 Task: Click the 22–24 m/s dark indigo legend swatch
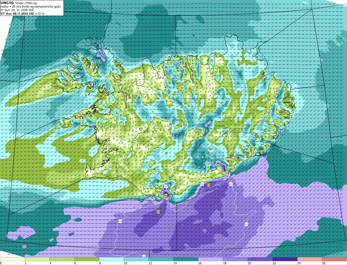(x=285, y=259)
